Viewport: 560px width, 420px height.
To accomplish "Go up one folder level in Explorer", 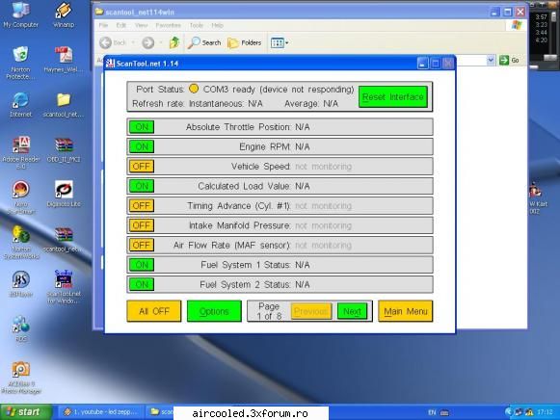I will tap(174, 42).
